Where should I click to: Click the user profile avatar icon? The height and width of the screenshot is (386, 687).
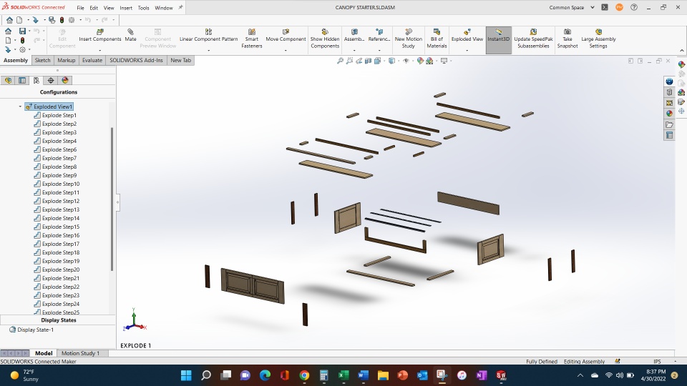click(619, 7)
